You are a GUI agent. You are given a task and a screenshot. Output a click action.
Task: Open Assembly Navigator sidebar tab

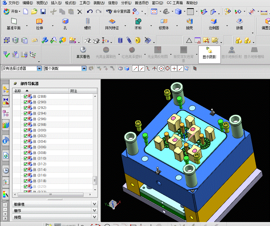point(6,89)
